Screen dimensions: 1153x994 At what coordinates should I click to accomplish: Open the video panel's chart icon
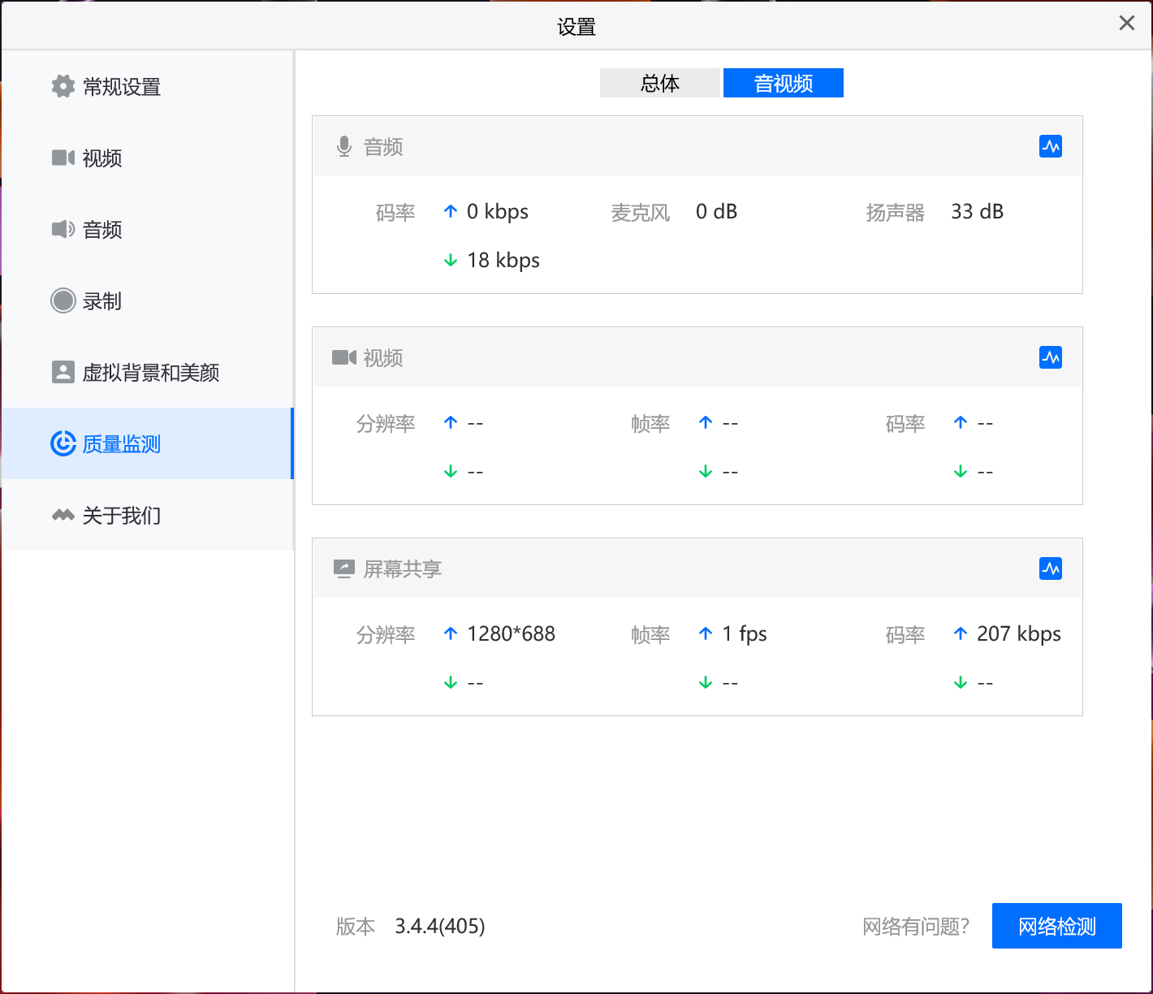pos(1051,357)
